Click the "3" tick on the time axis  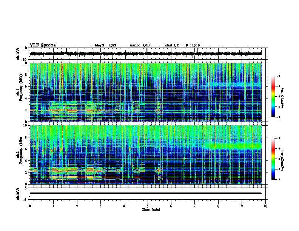click(100, 206)
